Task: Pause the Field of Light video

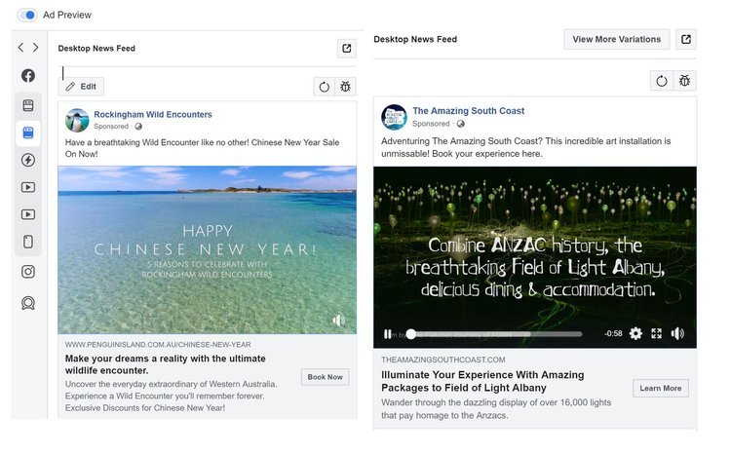Action: 387,334
